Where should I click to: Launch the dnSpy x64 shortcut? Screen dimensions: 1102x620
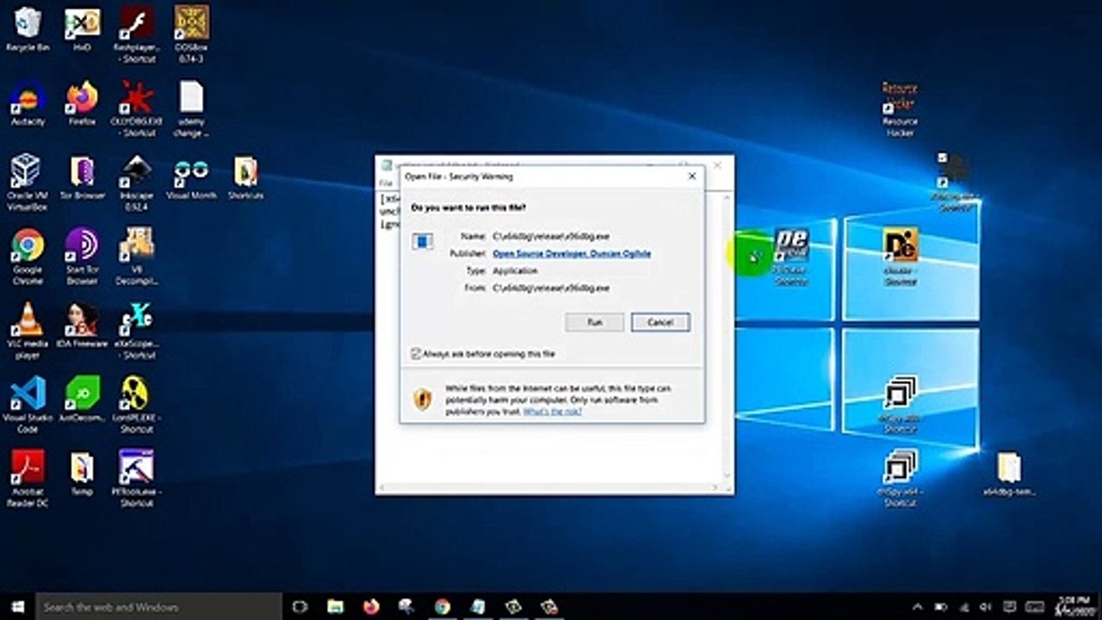(900, 478)
